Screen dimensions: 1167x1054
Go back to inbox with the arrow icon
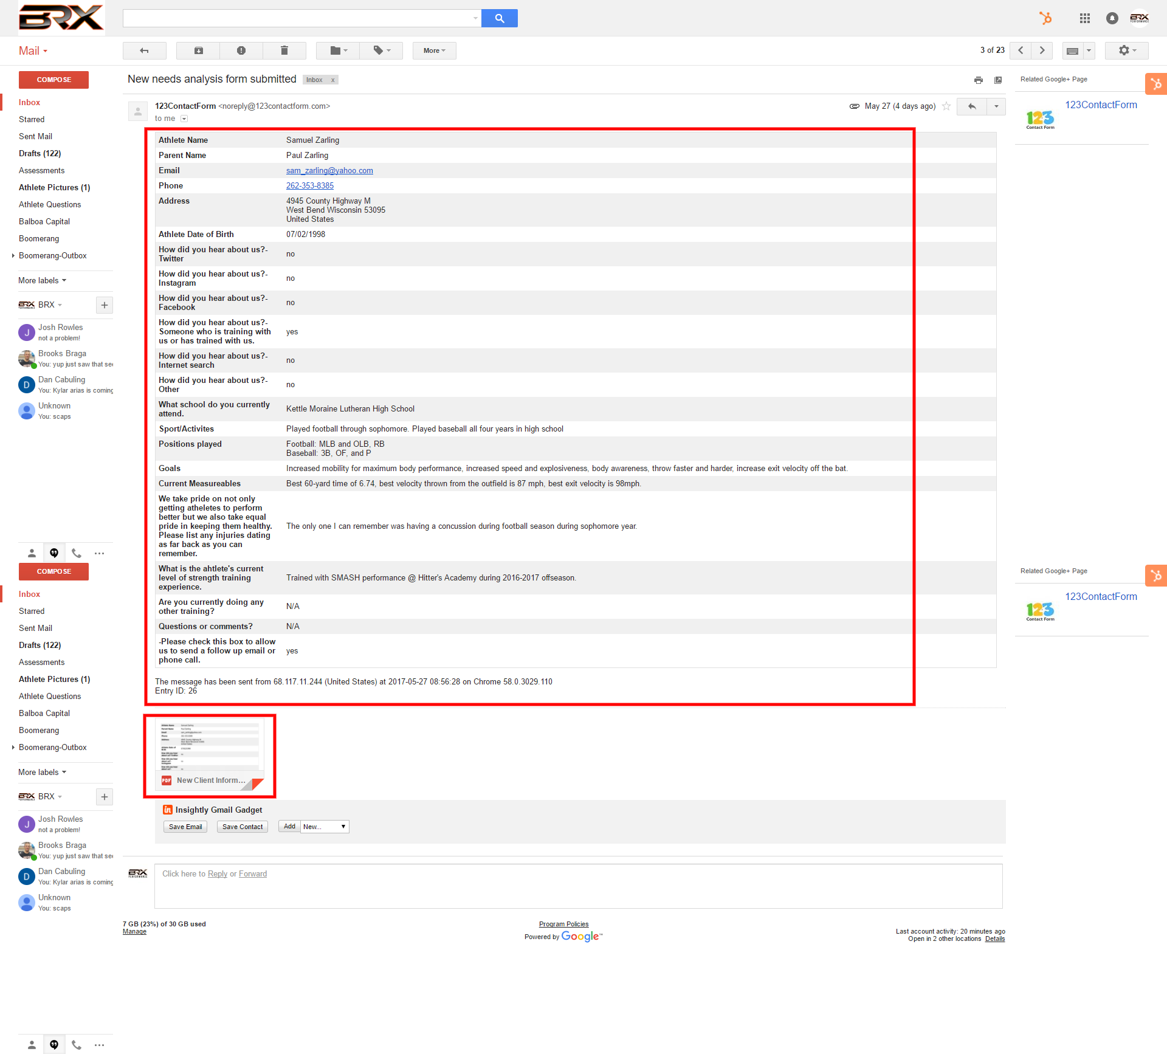click(x=144, y=50)
